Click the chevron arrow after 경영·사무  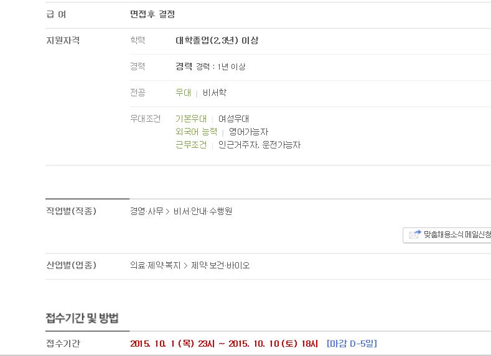pyautogui.click(x=168, y=212)
